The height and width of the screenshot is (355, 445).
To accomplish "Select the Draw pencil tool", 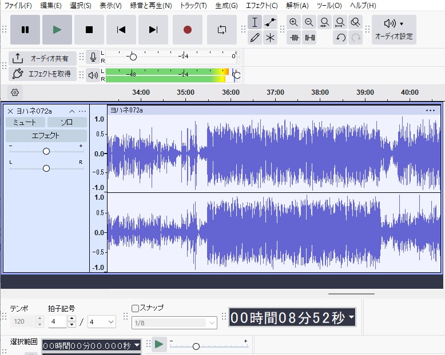I will click(x=255, y=38).
